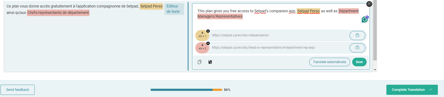The height and width of the screenshot is (97, 444).
Task: Select the yellow Alt + 1 tag badge
Action: (202, 35)
